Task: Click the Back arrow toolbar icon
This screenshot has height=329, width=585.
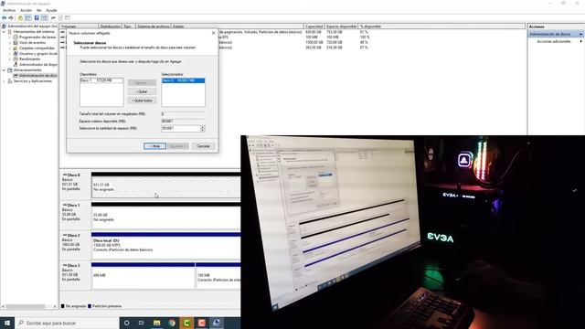Action: pos(4,17)
